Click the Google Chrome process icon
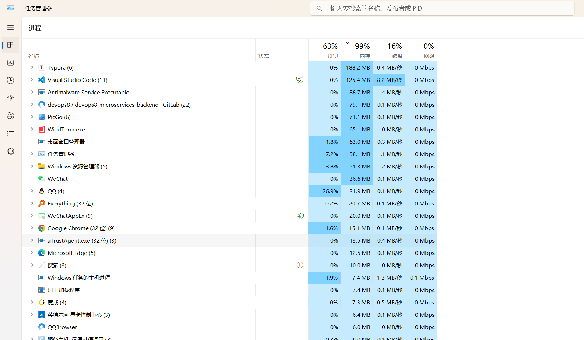The width and height of the screenshot is (584, 340). point(42,228)
